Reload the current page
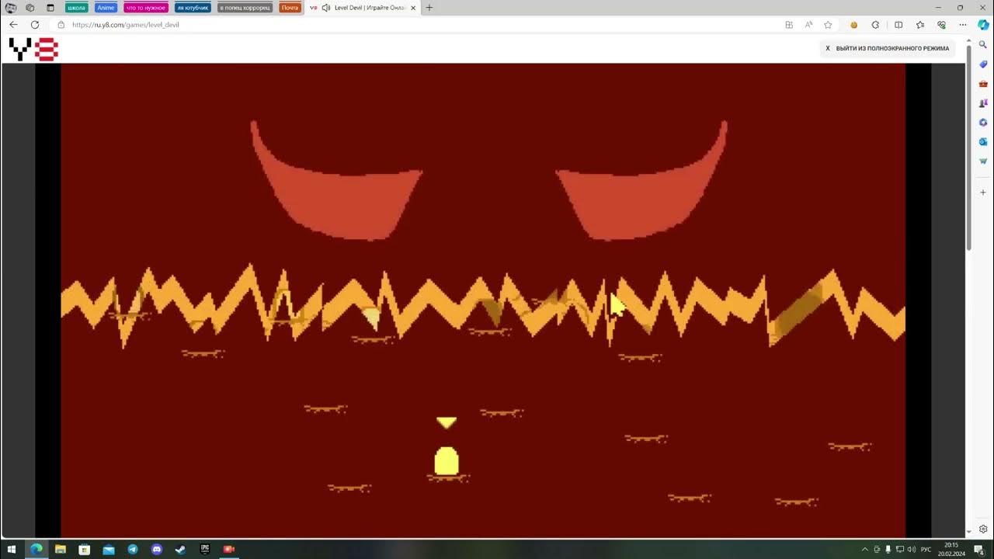 35,25
